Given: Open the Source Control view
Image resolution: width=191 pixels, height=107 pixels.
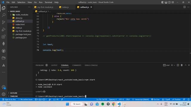Looking at the screenshot, I should (4, 22).
